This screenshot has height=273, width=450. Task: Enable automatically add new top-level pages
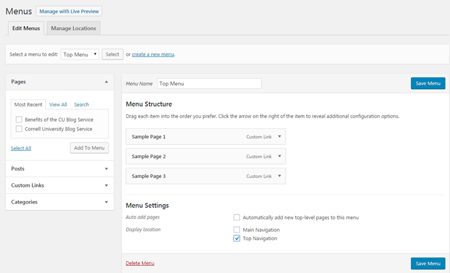[x=237, y=217]
